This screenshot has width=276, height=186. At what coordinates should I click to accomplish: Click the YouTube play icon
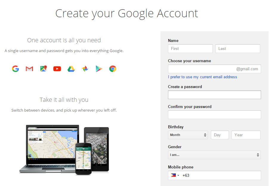point(57,69)
